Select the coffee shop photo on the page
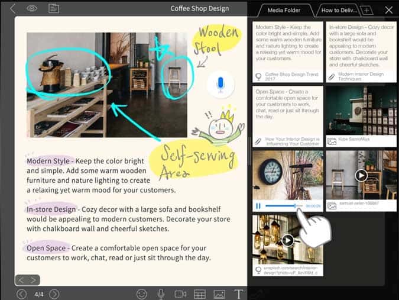Viewport: 399px width, 300px height. pyautogui.click(x=107, y=85)
